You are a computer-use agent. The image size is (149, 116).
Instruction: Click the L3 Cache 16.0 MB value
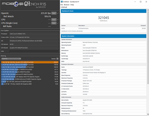(x=85, y=94)
